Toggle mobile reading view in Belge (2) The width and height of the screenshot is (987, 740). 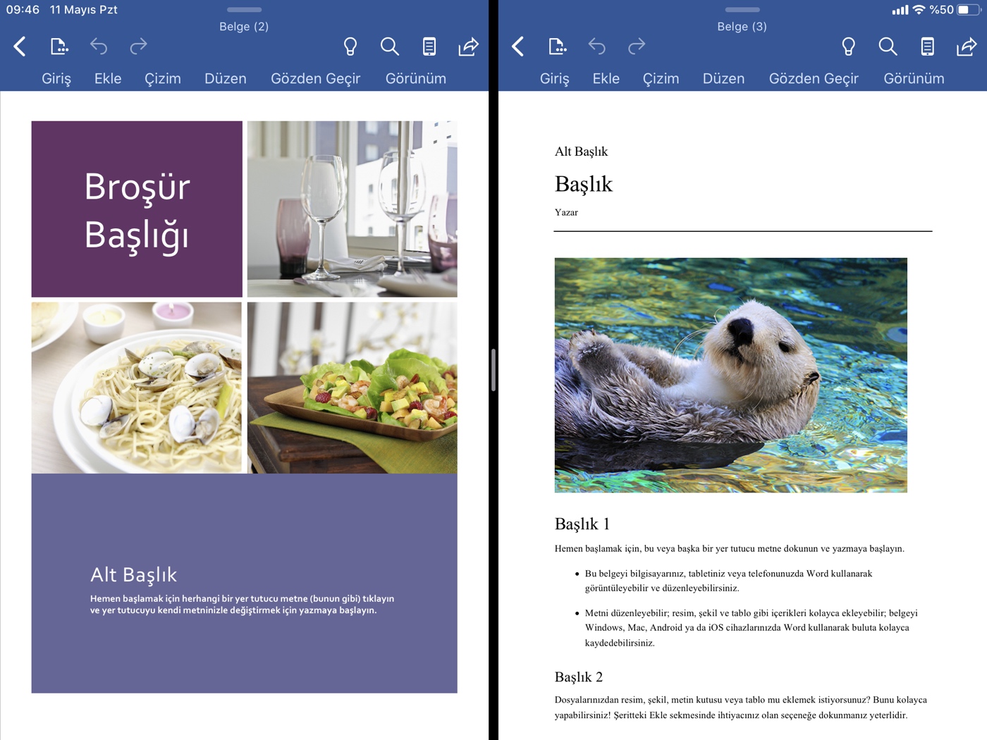429,47
